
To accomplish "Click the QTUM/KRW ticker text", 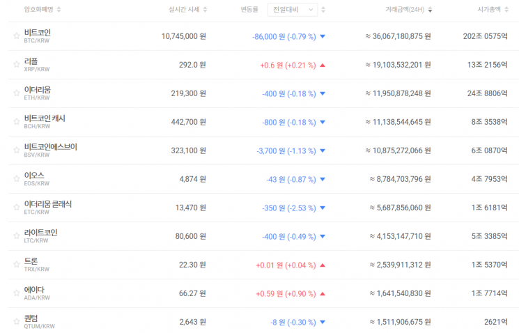I will pos(40,326).
